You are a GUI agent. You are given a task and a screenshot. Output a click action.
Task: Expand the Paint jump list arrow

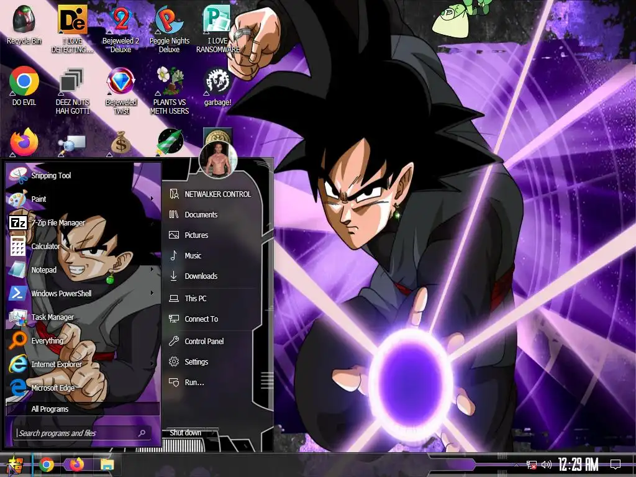coord(152,199)
